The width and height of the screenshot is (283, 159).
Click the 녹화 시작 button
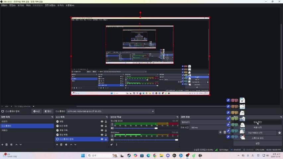point(257,128)
